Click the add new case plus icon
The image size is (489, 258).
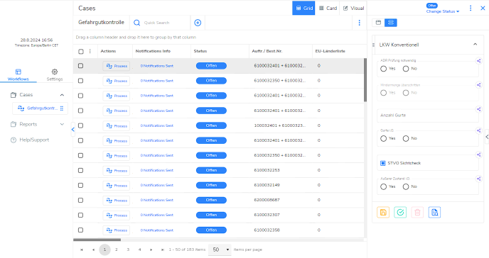(198, 23)
